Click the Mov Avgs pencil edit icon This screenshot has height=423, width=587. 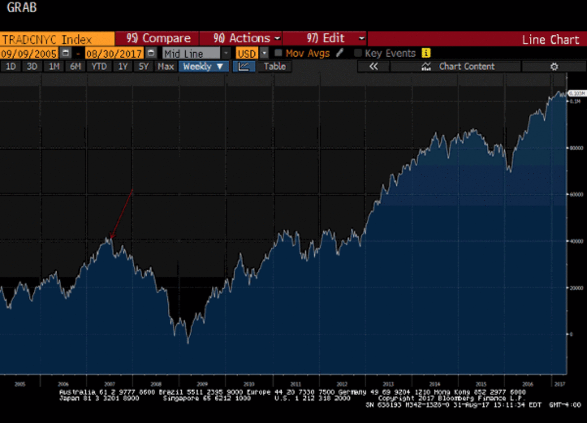tap(339, 53)
